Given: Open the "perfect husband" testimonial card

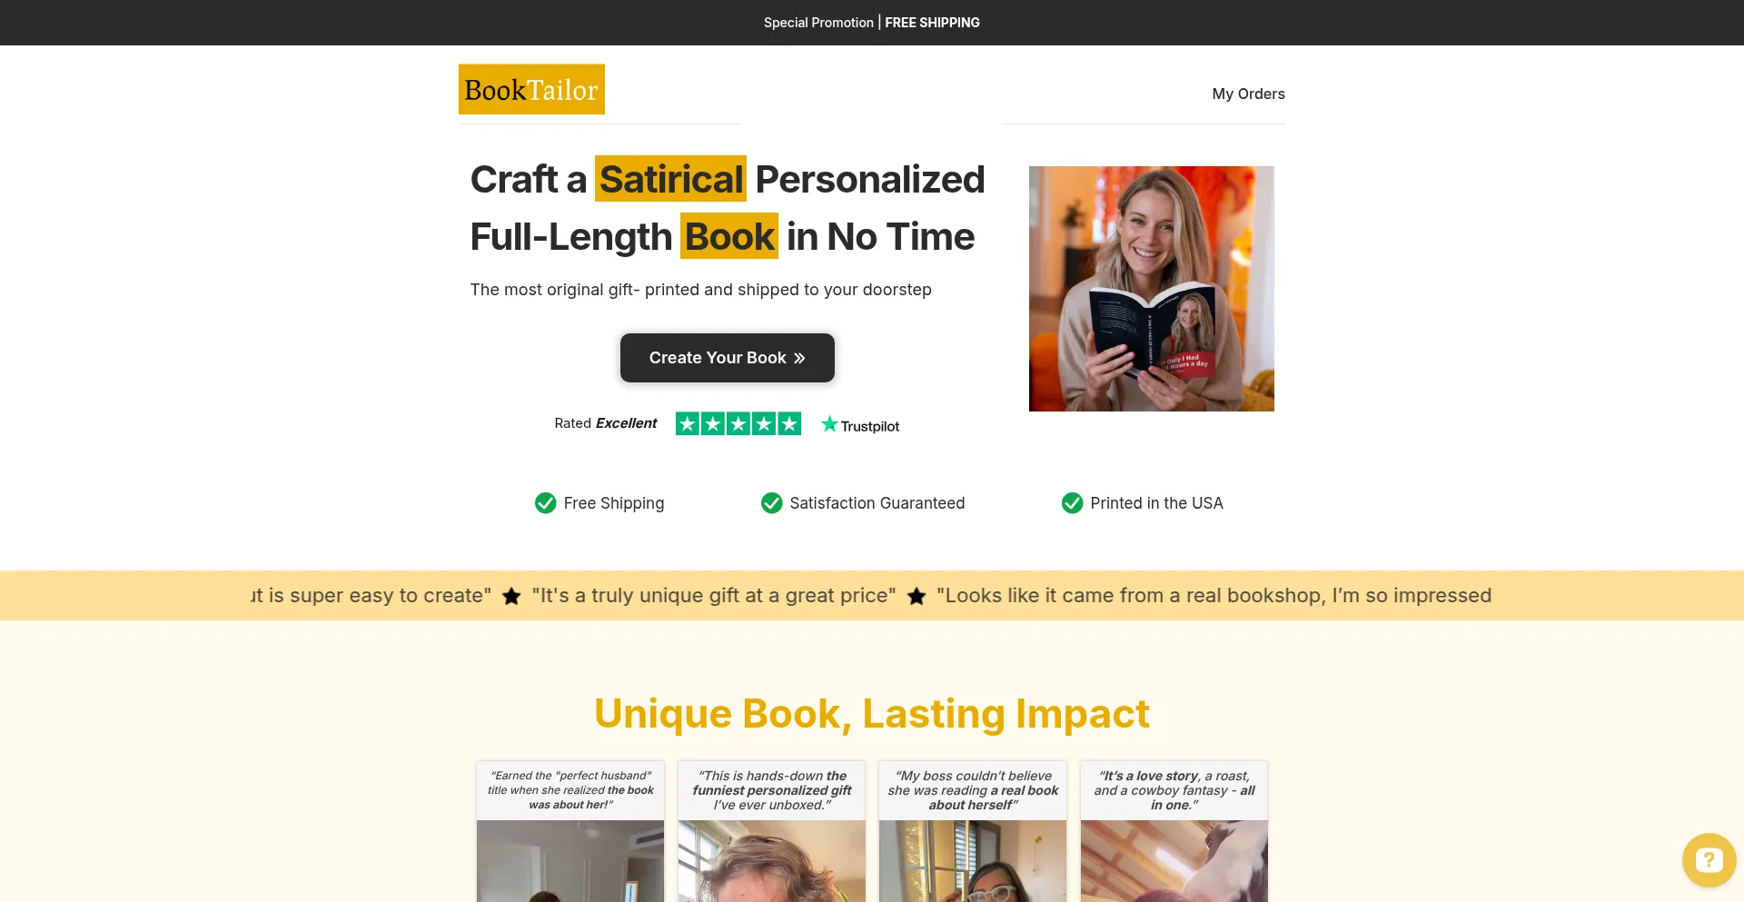Looking at the screenshot, I should tap(570, 831).
